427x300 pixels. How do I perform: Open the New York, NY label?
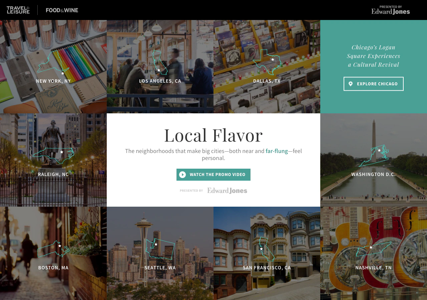point(53,81)
